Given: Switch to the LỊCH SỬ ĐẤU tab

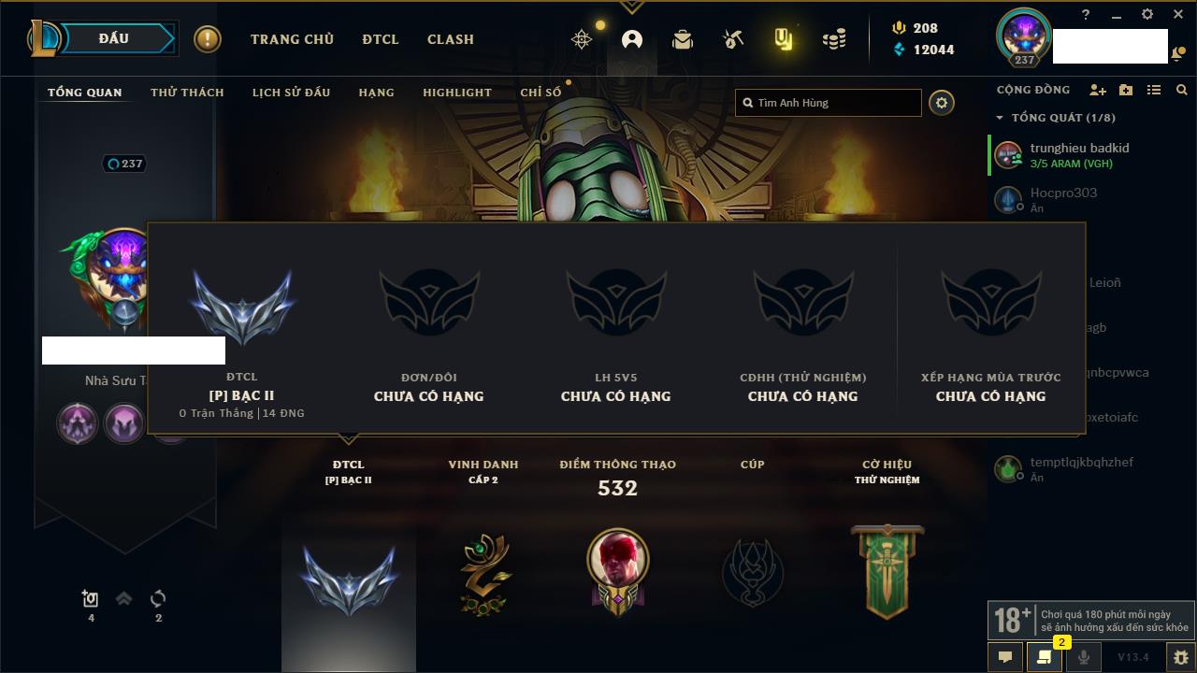Looking at the screenshot, I should tap(291, 93).
